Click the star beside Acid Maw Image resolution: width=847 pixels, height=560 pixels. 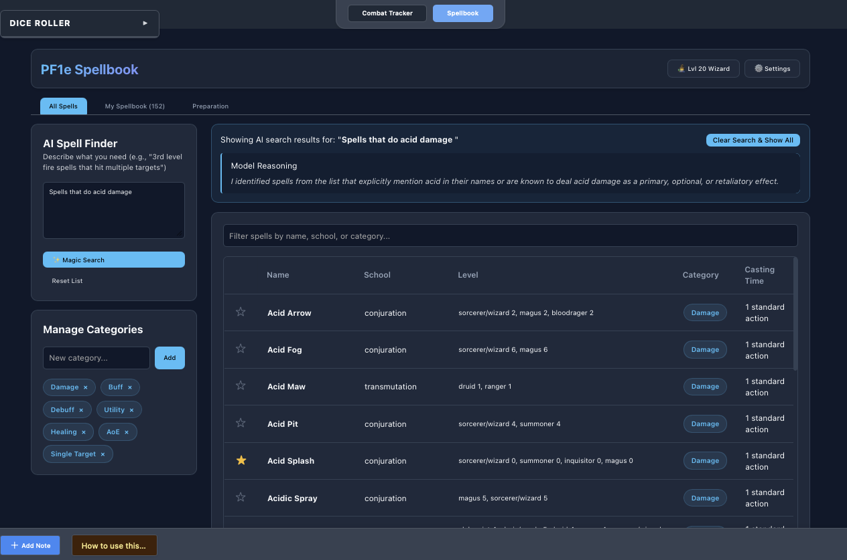tap(241, 385)
